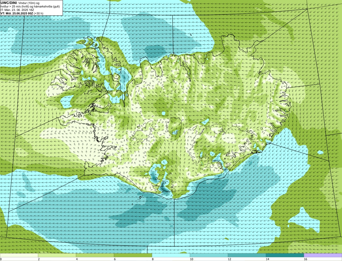342x261 pixels.
Task: Pick the 4–6 m/s green legend swatch
Action: (x=95, y=255)
